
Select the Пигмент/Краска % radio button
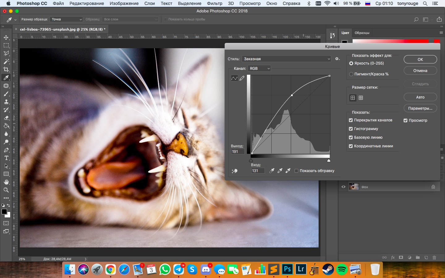tap(351, 74)
